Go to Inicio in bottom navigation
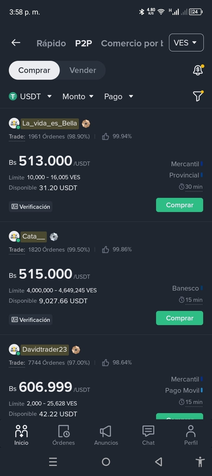Screen dimensions: 212x476 [x=21, y=435]
